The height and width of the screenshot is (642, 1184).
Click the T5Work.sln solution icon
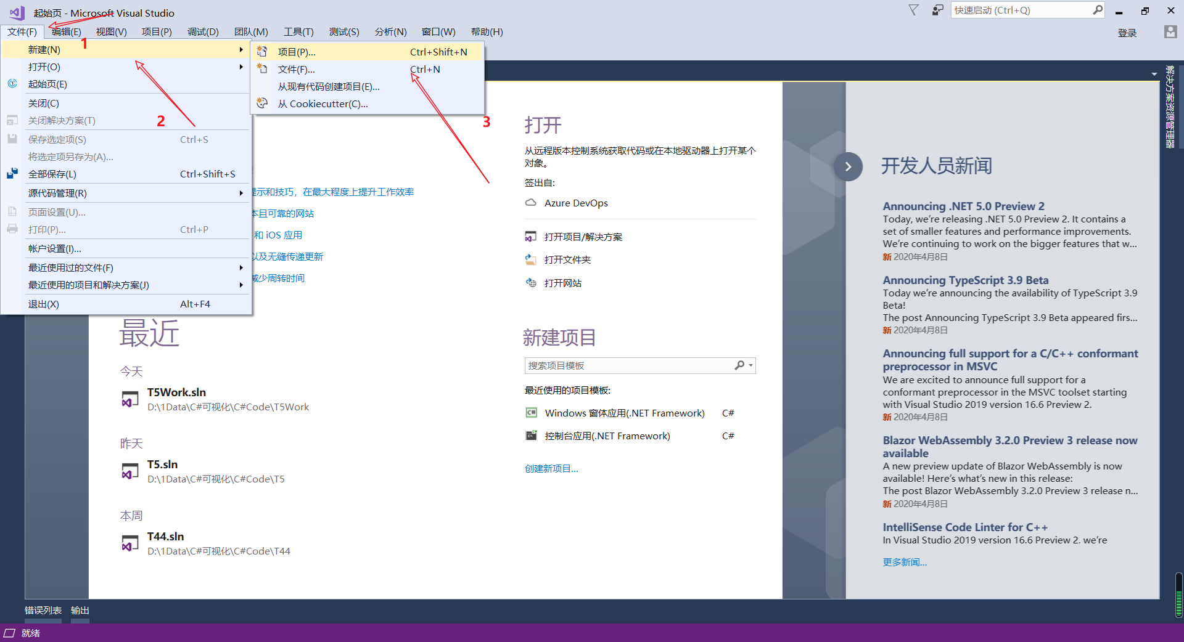[x=129, y=399]
